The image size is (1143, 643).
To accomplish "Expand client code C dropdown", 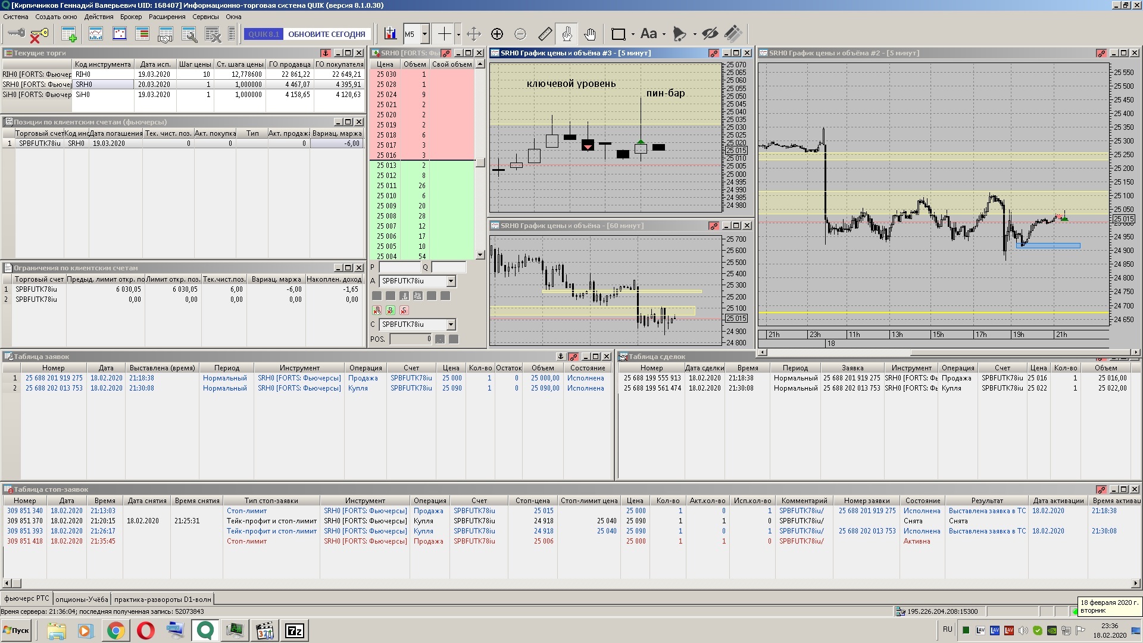I will [x=451, y=324].
